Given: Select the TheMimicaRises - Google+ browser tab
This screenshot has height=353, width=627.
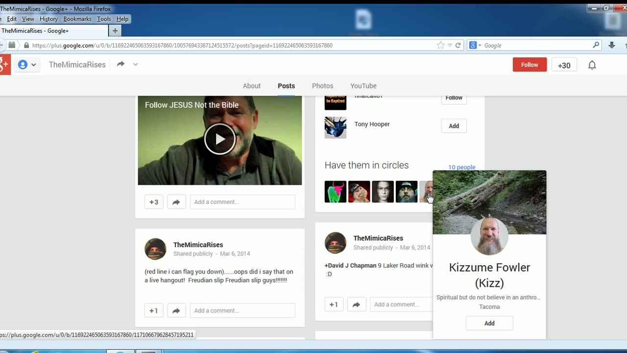Looking at the screenshot, I should click(53, 31).
